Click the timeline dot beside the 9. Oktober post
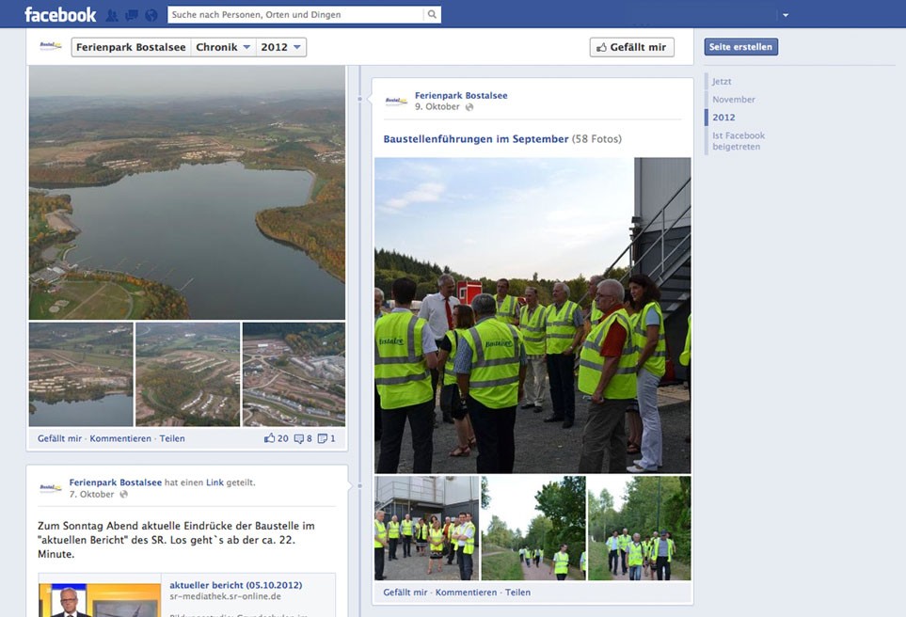The image size is (906, 617). click(x=359, y=99)
